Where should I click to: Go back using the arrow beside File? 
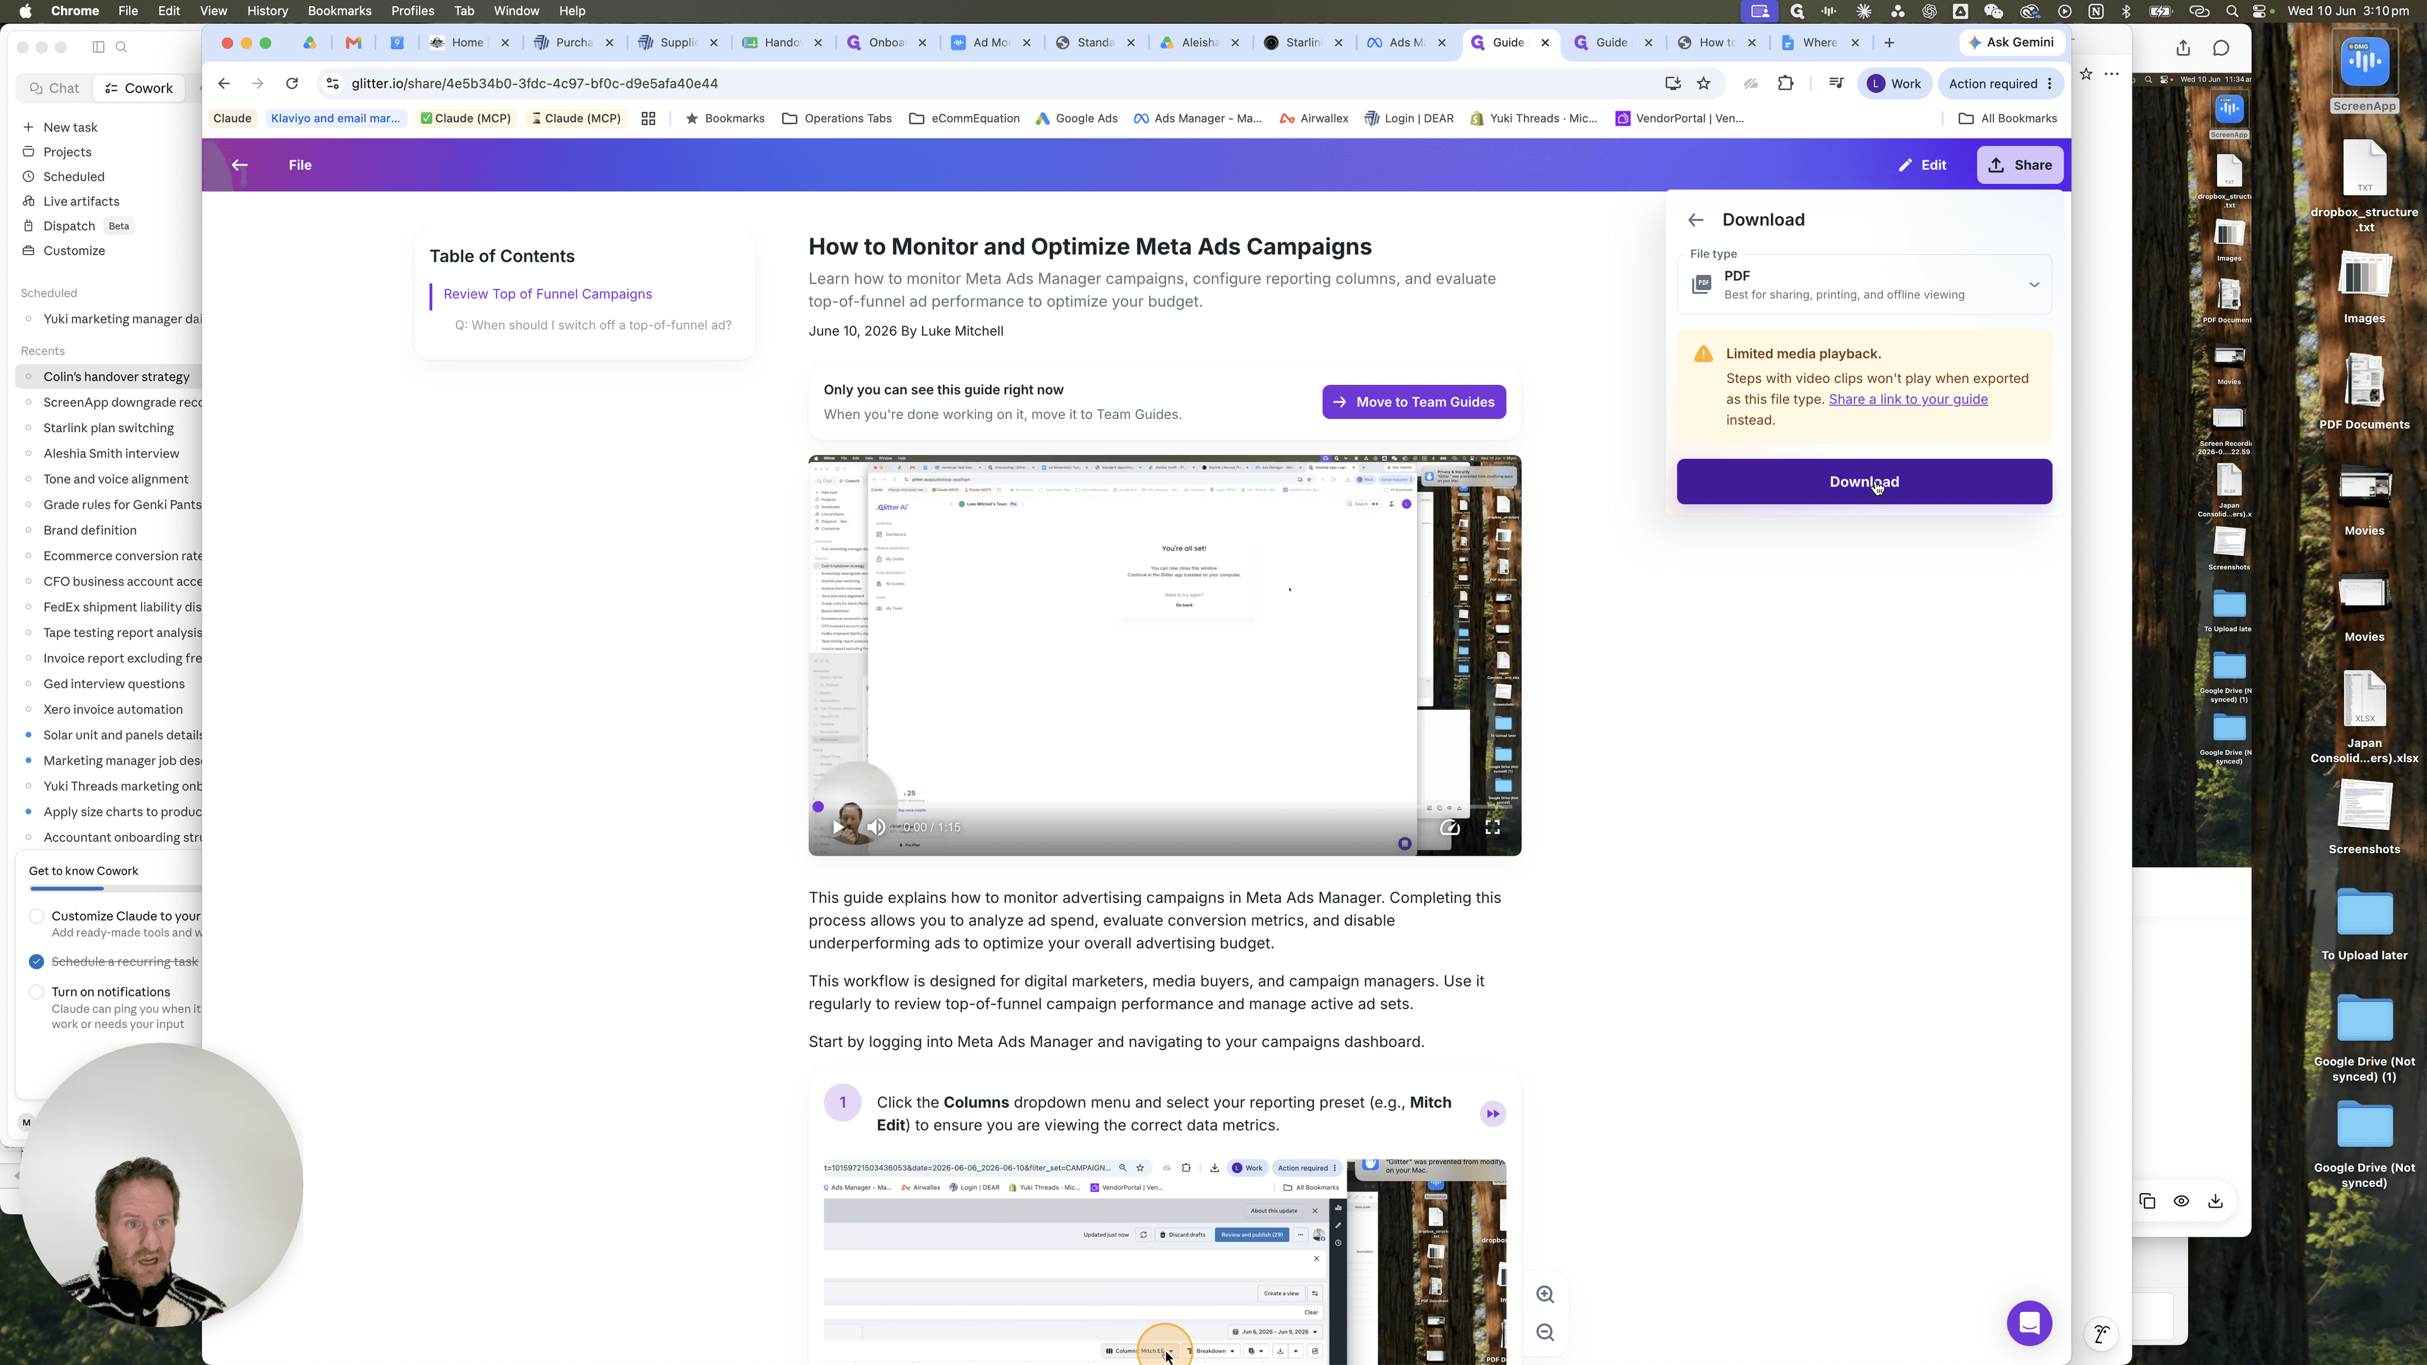coord(240,165)
